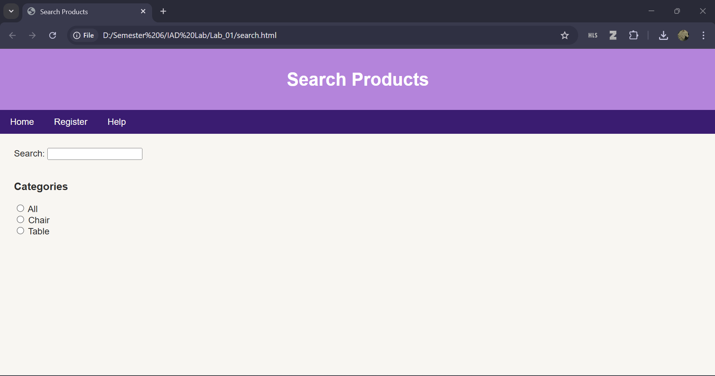Click inside the Search text field
The height and width of the screenshot is (376, 715).
tap(95, 154)
